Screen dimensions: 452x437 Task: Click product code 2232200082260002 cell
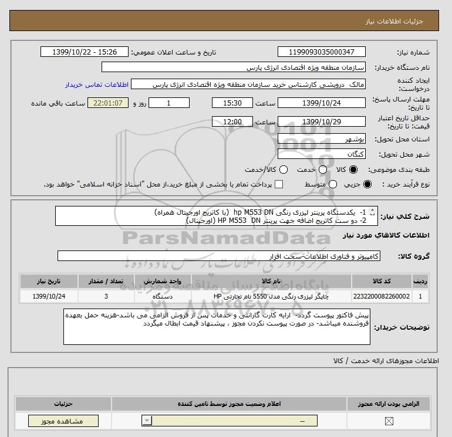click(x=382, y=296)
